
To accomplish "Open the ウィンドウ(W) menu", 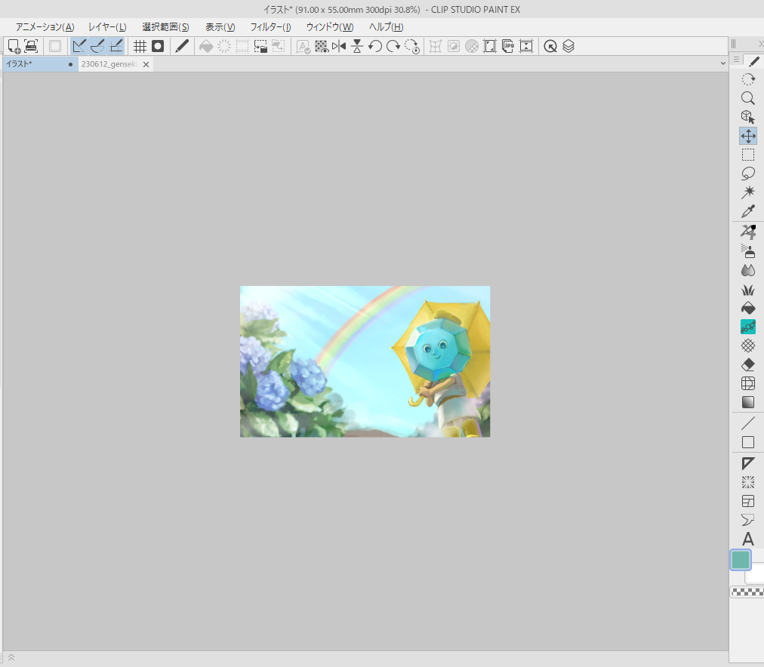I will (330, 27).
